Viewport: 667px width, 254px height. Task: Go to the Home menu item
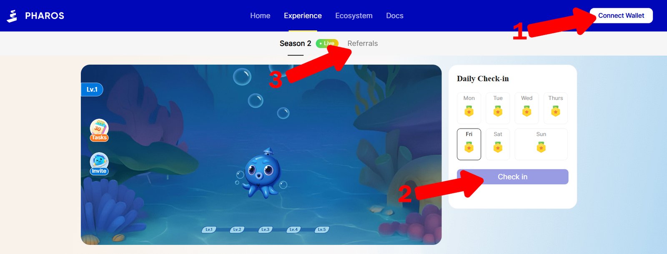[260, 16]
